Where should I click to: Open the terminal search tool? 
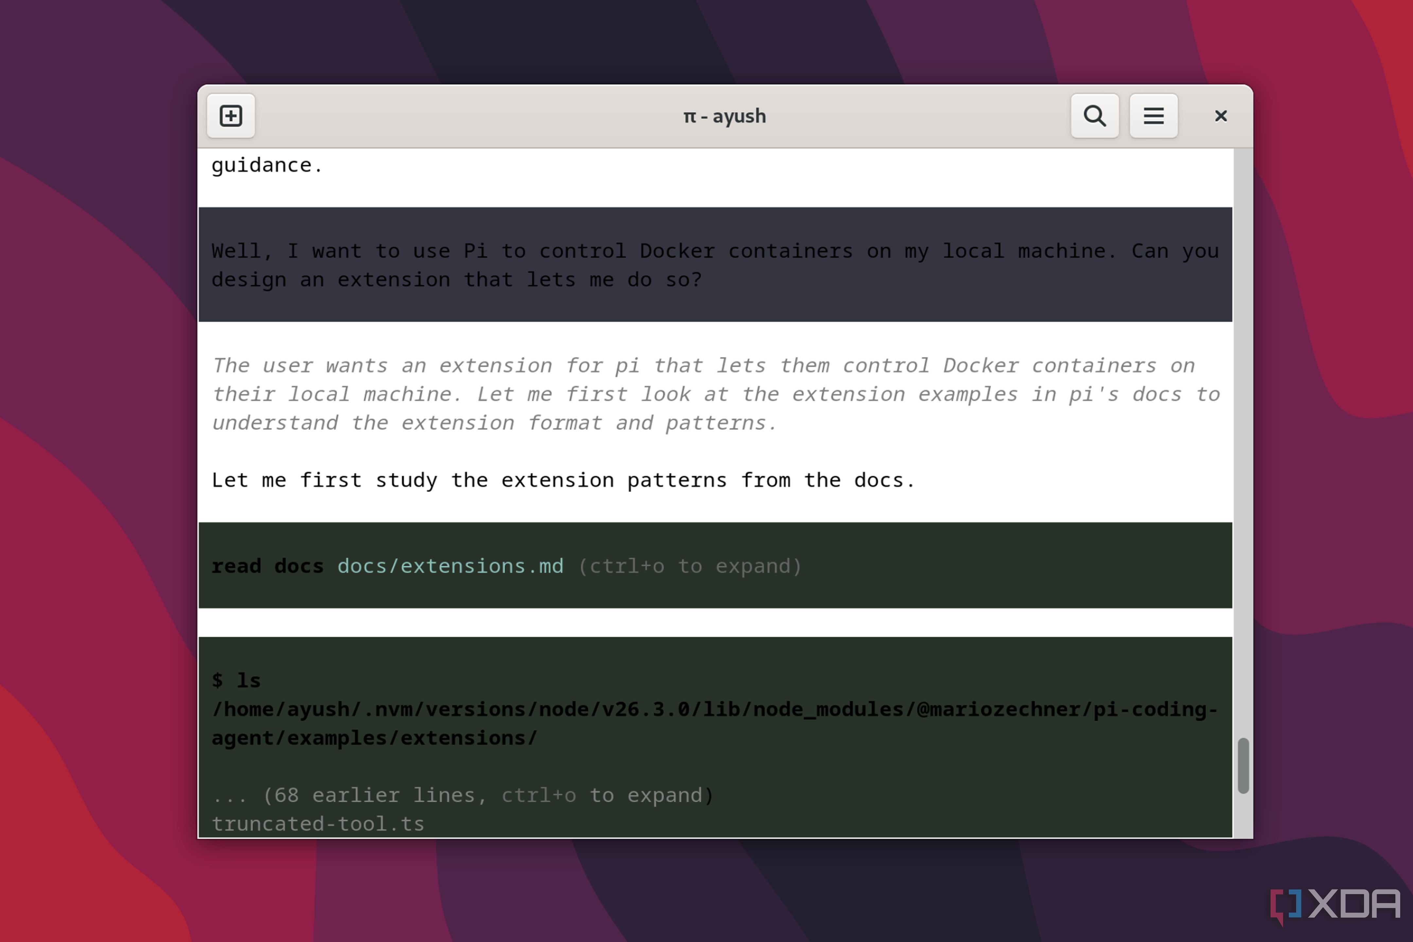pyautogui.click(x=1095, y=116)
